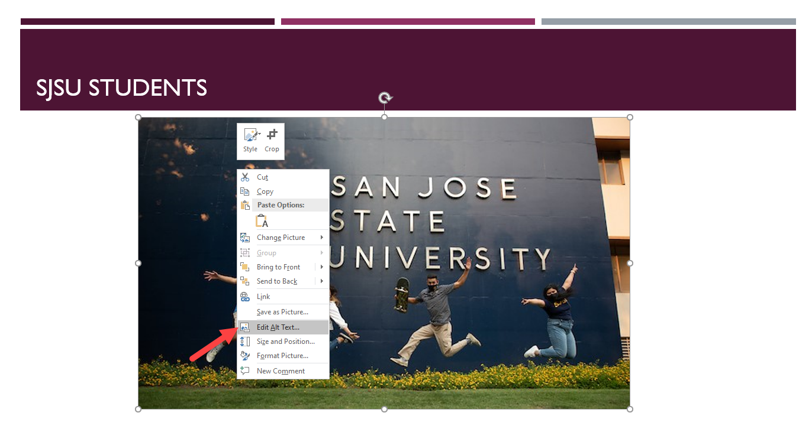Click the Link globe icon

point(246,296)
